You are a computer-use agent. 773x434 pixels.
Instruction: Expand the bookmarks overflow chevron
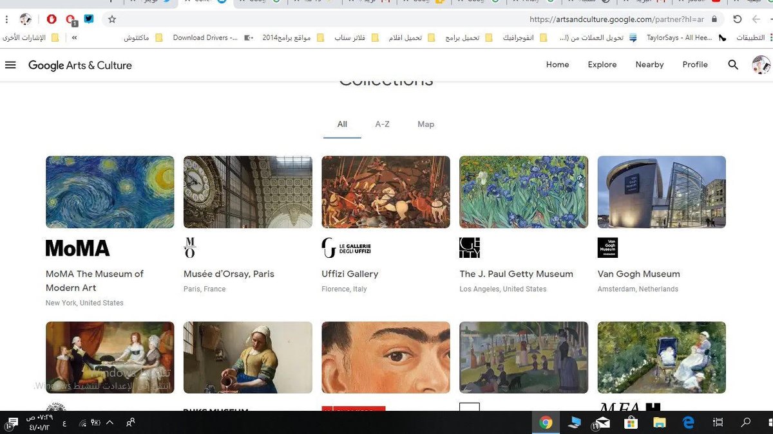click(x=75, y=38)
